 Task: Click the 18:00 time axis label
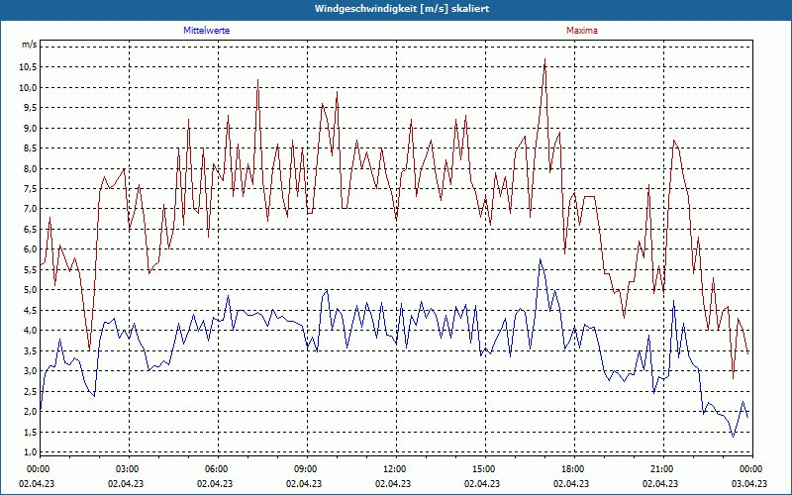(x=573, y=469)
